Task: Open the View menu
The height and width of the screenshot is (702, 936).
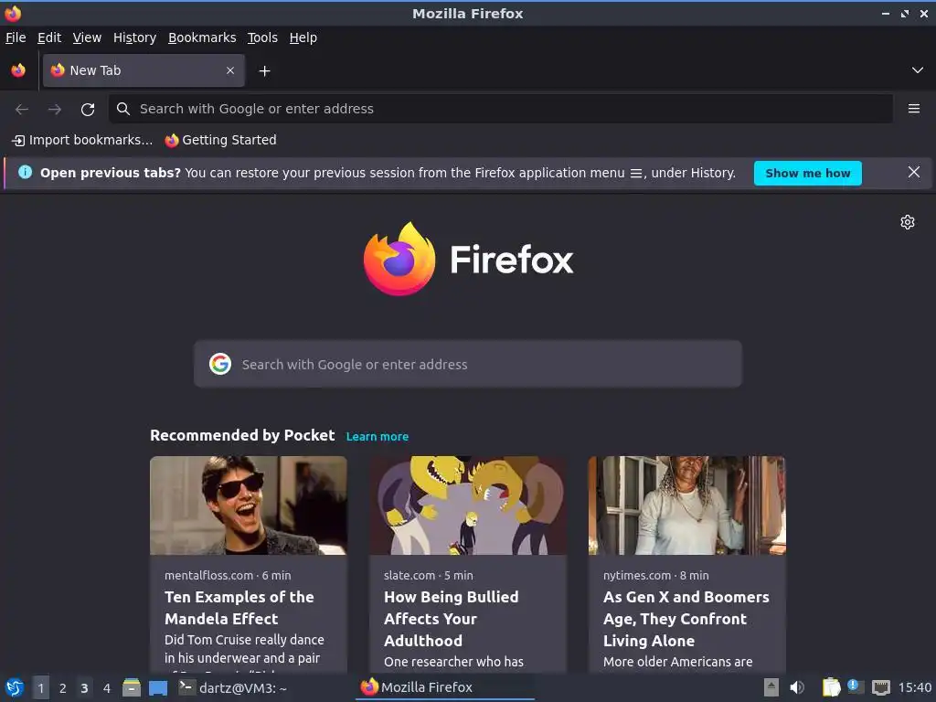Action: [x=87, y=37]
